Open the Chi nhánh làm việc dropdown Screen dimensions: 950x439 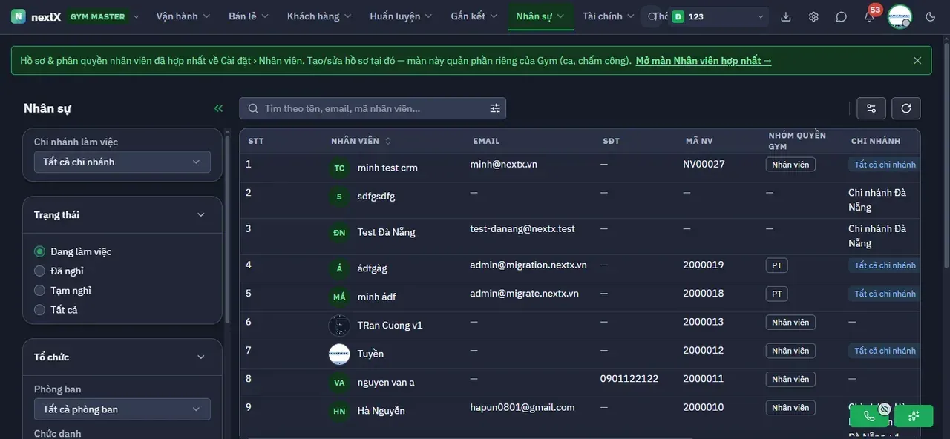122,162
